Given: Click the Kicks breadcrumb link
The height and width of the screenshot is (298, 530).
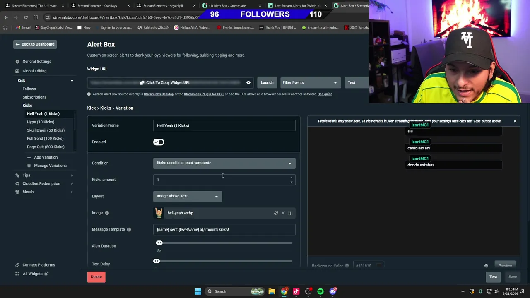Looking at the screenshot, I should pyautogui.click(x=106, y=108).
